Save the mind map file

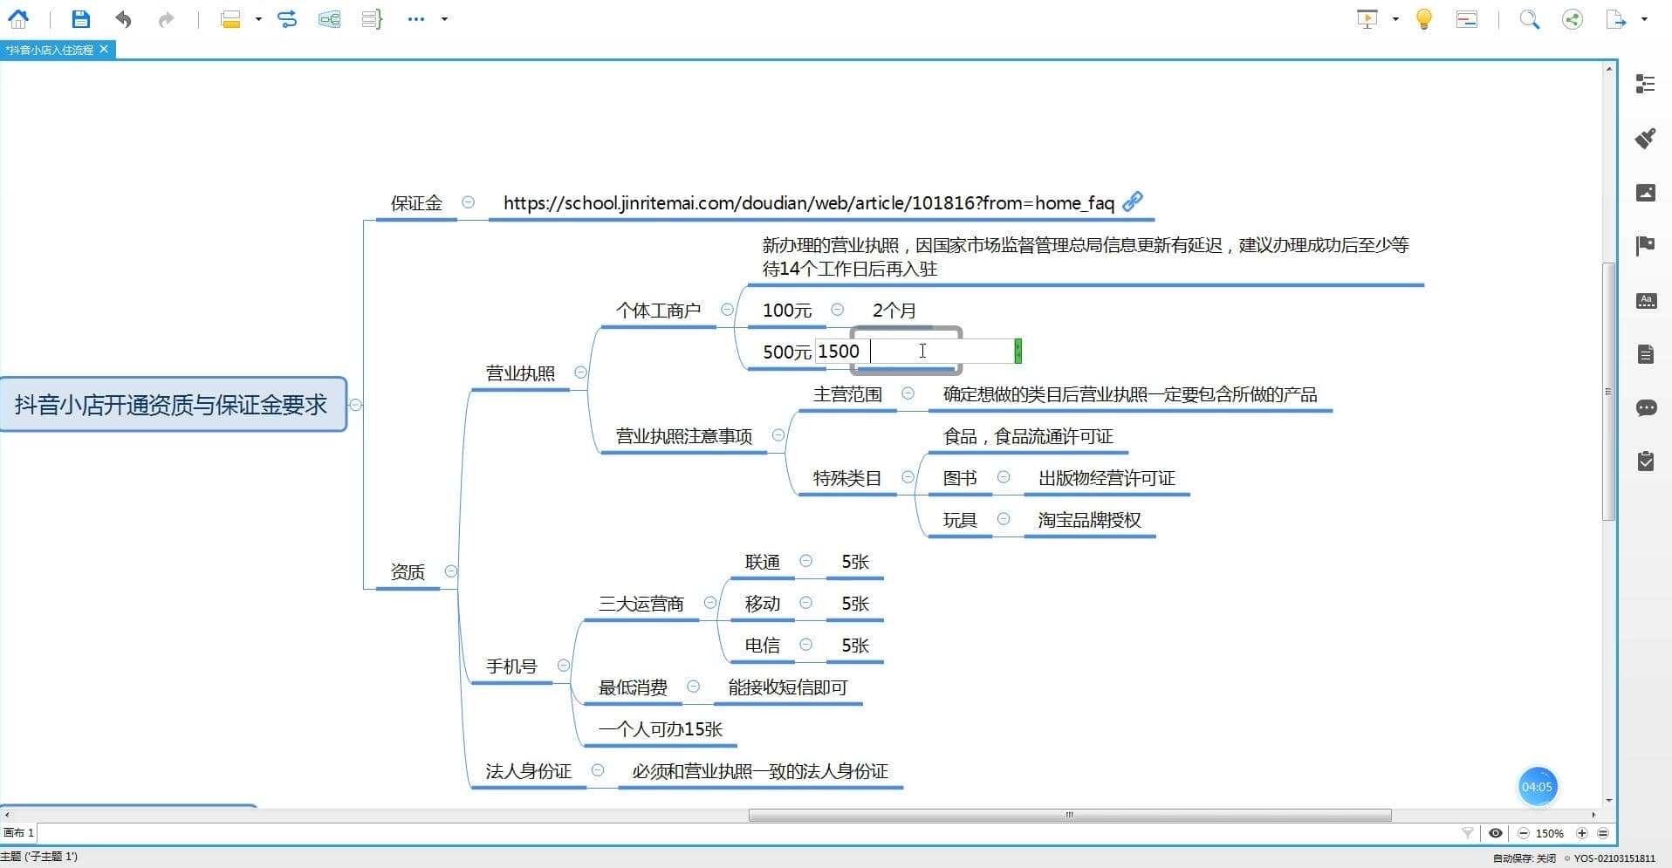(80, 18)
